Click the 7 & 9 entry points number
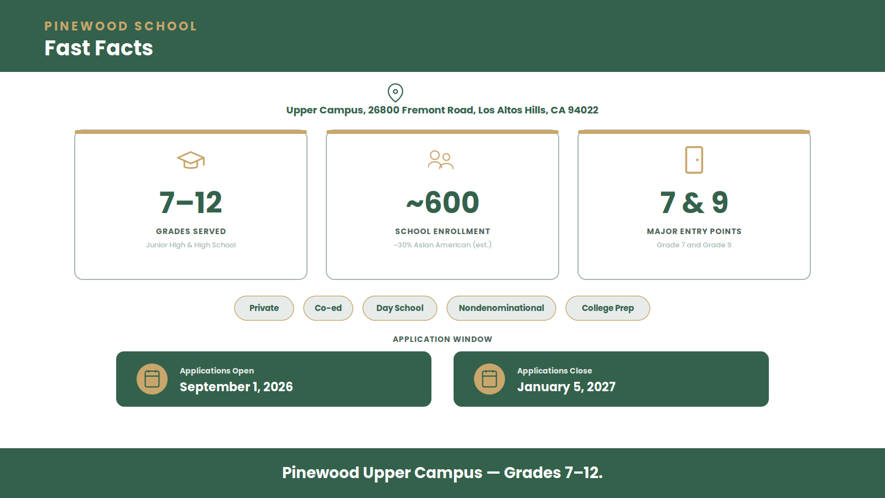Viewport: 885px width, 498px height. click(694, 202)
